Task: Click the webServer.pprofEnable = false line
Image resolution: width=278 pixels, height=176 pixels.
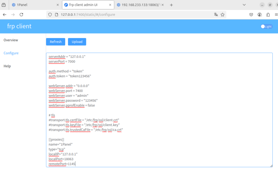Action: pos(72,105)
